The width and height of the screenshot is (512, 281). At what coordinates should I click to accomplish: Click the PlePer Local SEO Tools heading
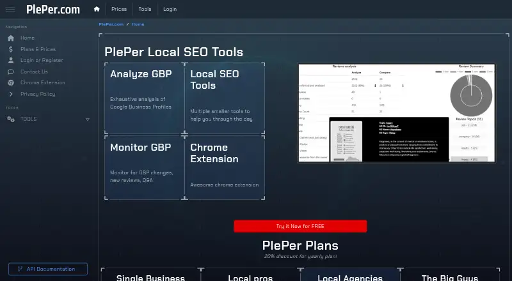(173, 52)
